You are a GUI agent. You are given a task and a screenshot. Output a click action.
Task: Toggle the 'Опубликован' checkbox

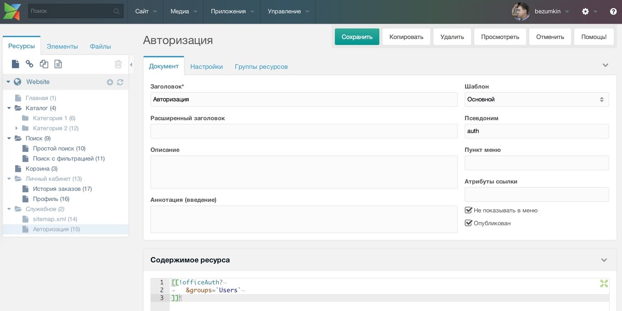click(x=468, y=223)
